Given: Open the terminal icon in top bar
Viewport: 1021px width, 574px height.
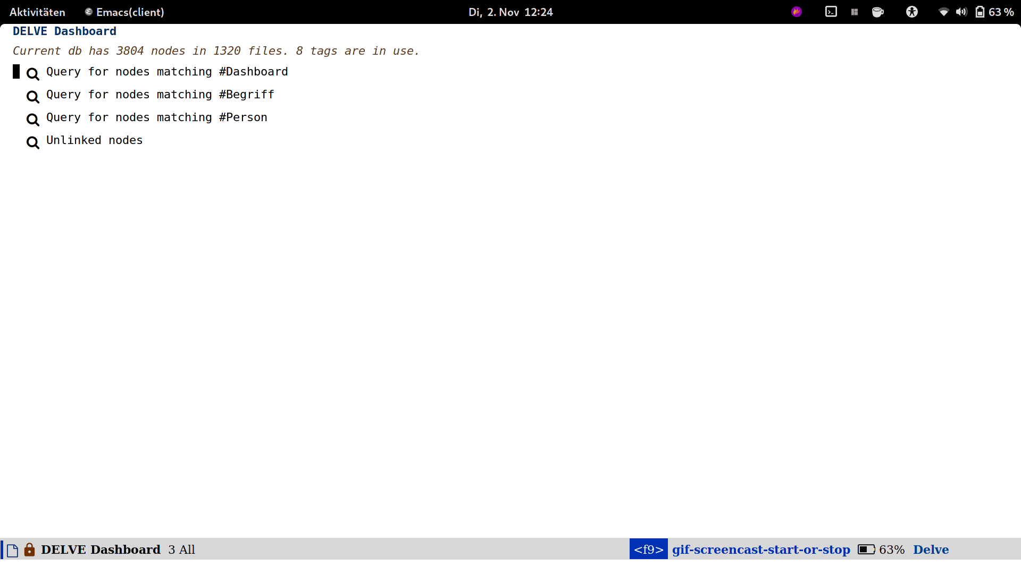Looking at the screenshot, I should coord(831,12).
